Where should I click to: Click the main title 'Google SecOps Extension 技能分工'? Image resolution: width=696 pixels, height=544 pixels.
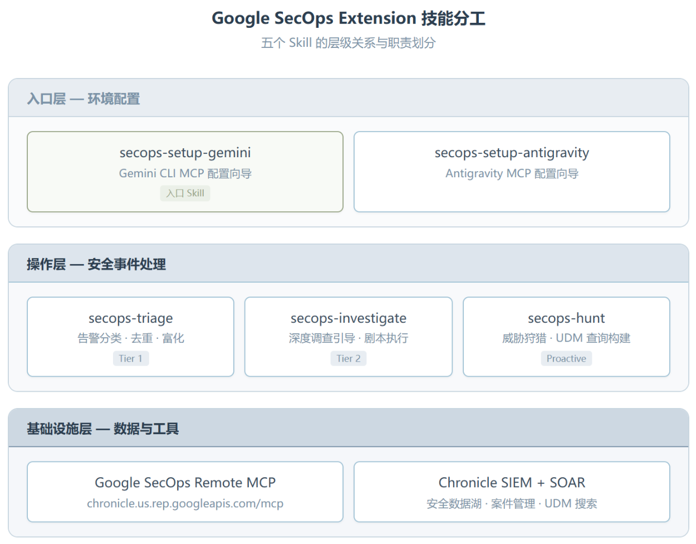coord(349,18)
